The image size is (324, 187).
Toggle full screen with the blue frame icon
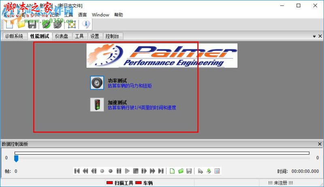coord(72,25)
